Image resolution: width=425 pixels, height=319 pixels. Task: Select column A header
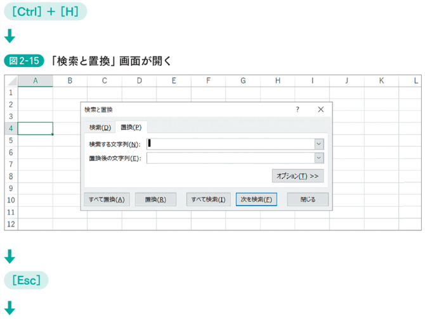[x=36, y=81]
